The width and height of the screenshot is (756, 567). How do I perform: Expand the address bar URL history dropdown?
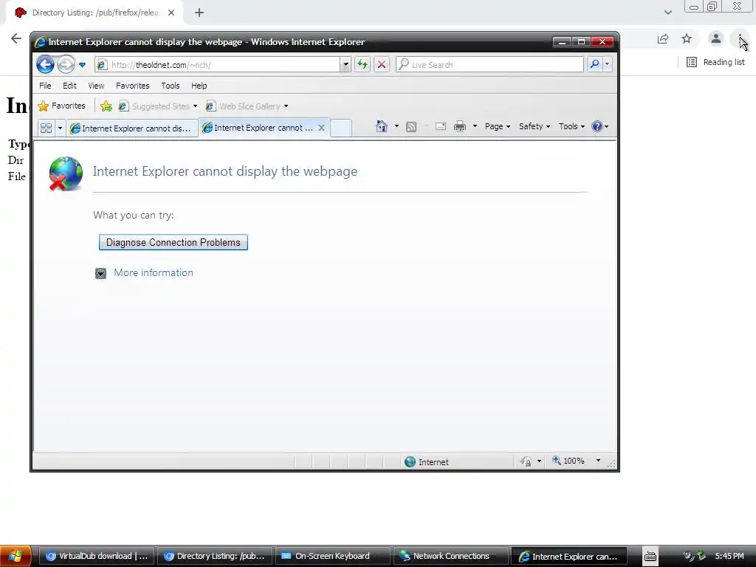tap(346, 65)
